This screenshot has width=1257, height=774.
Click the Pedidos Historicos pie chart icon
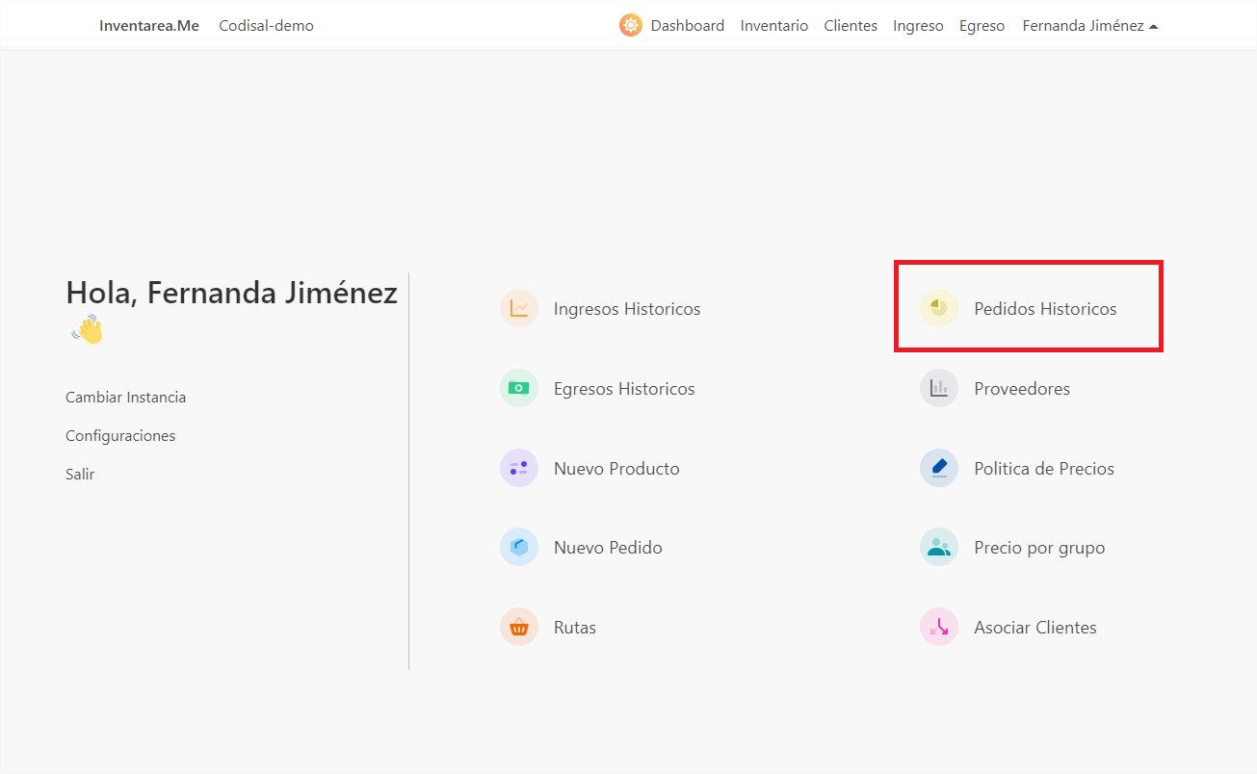pyautogui.click(x=938, y=307)
